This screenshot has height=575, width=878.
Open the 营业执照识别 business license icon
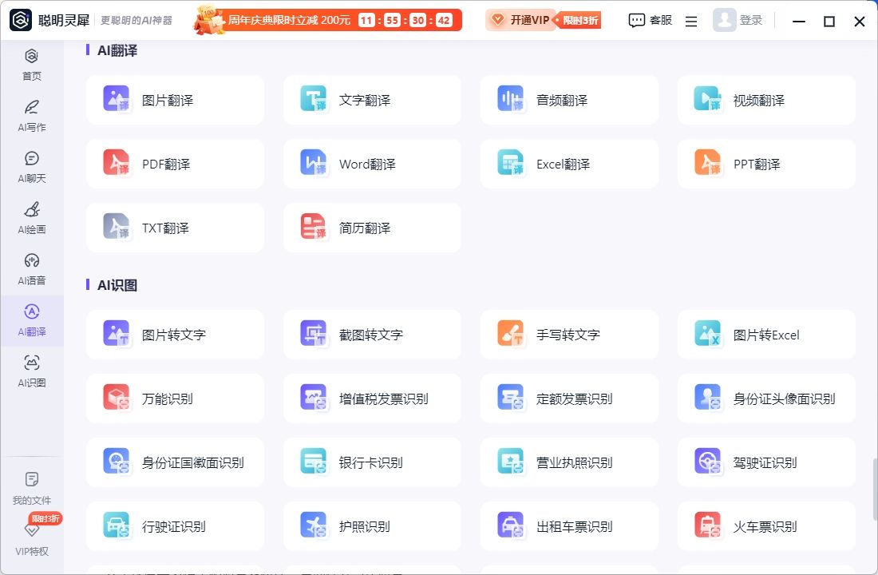[511, 462]
